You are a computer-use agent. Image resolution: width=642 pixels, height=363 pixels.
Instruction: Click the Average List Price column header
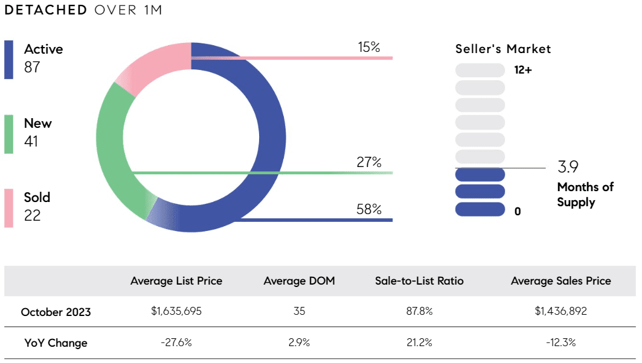point(176,281)
